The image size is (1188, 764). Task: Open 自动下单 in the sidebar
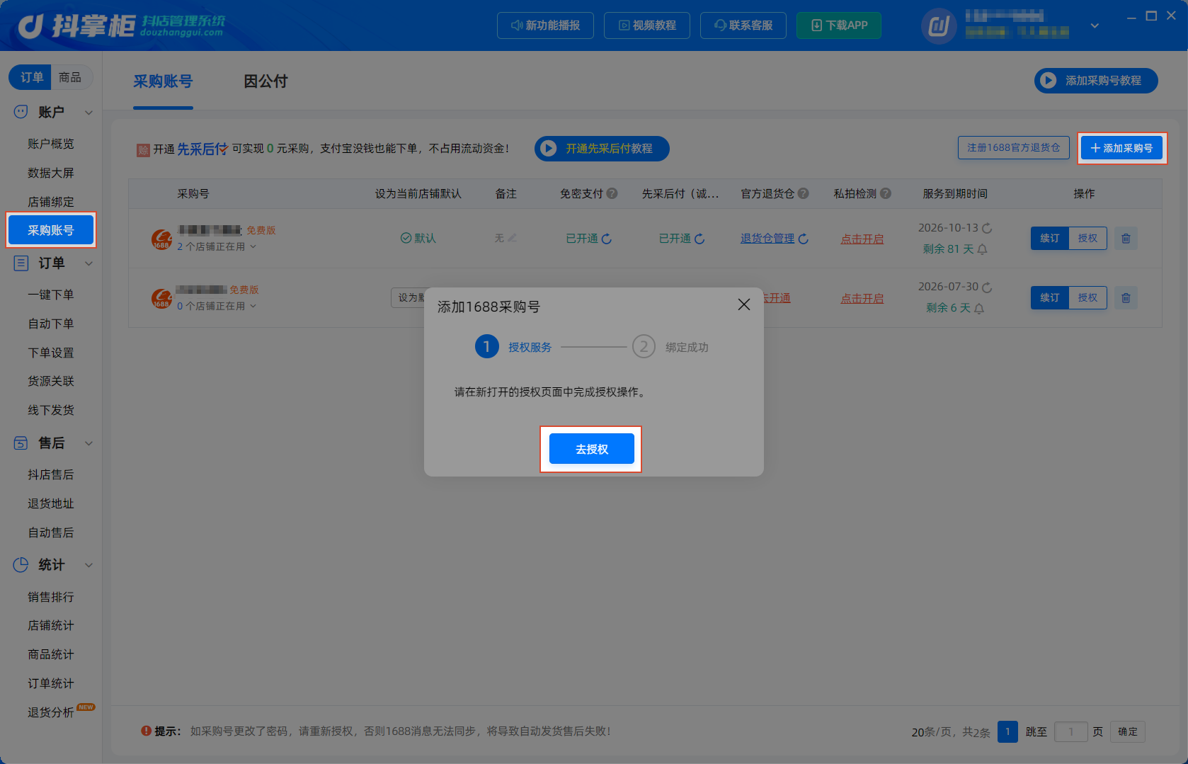point(51,324)
